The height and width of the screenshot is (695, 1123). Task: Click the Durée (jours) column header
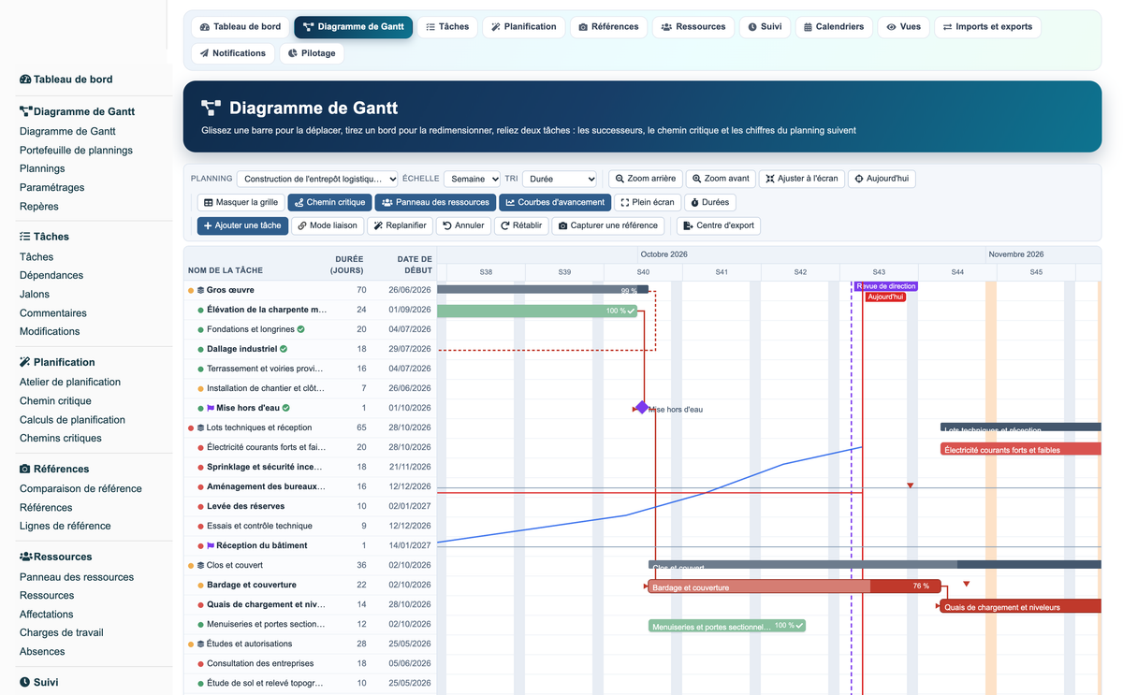point(346,265)
